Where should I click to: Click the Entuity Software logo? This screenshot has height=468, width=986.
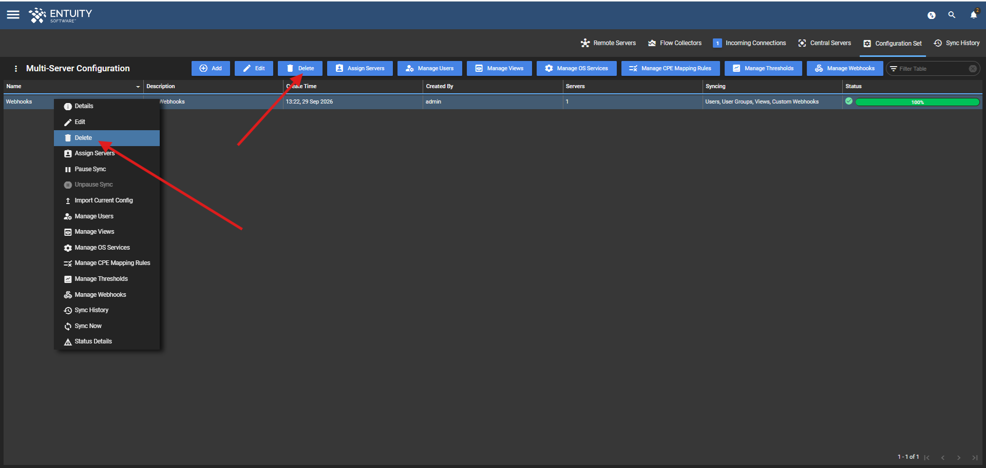[61, 15]
